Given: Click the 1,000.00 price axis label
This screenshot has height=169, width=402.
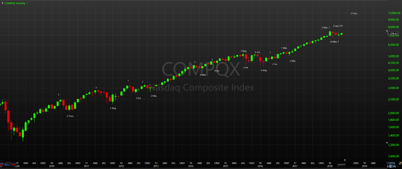Looking at the screenshot, I should click(x=393, y=156).
